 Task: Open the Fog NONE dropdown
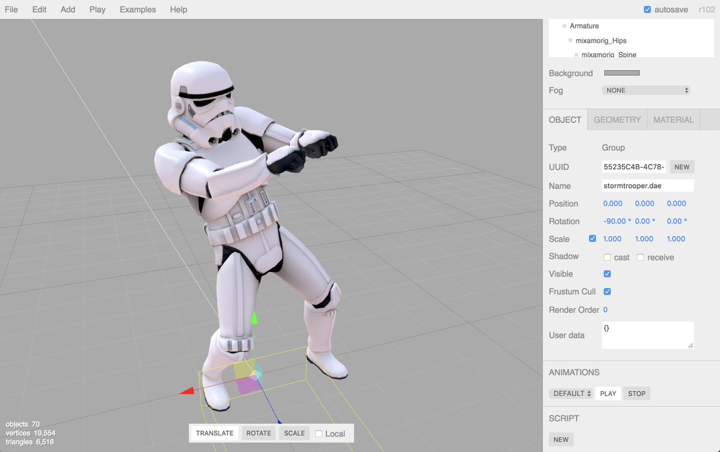pos(646,91)
